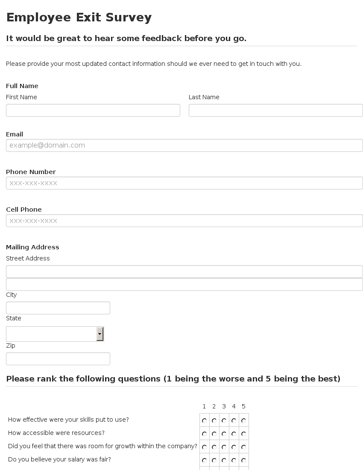Click the first Street Address line

[184, 272]
